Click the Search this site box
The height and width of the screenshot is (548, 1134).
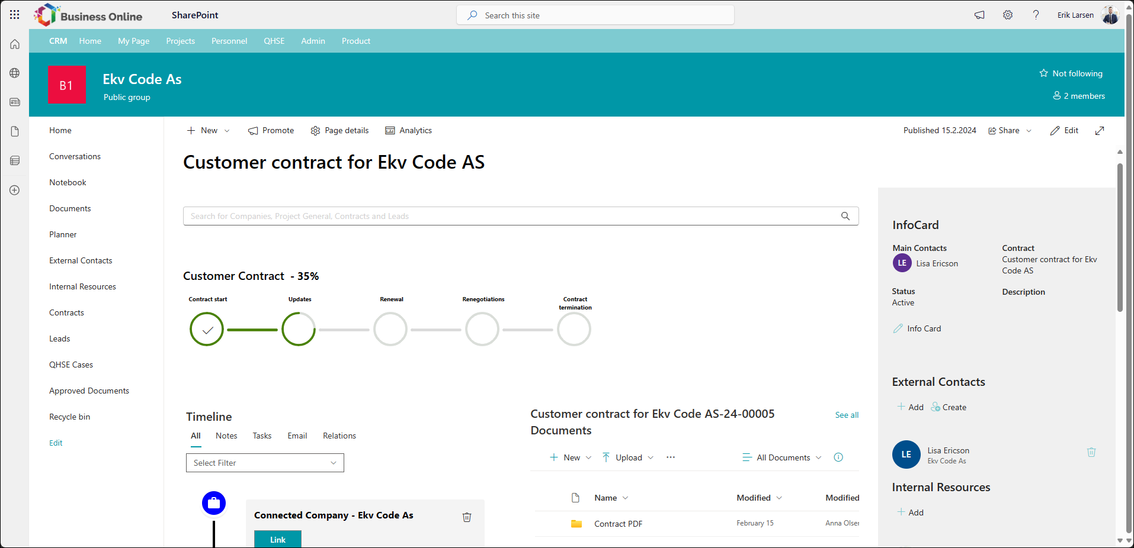point(595,15)
